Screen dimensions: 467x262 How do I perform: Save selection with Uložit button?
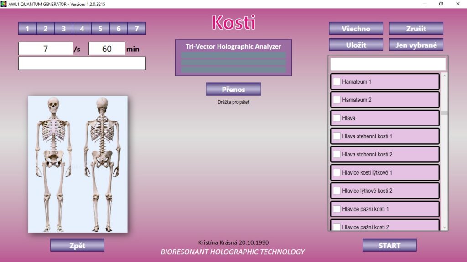(x=356, y=45)
